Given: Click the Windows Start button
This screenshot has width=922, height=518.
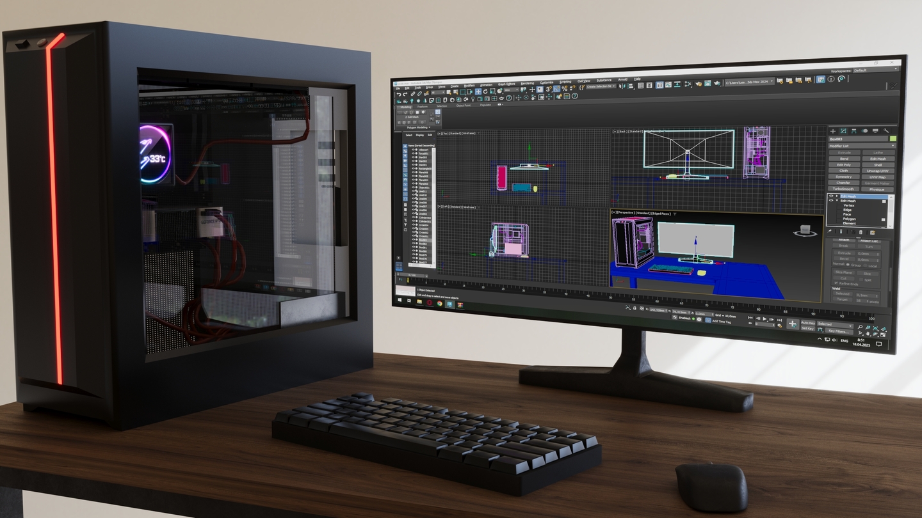Looking at the screenshot, I should click(400, 300).
